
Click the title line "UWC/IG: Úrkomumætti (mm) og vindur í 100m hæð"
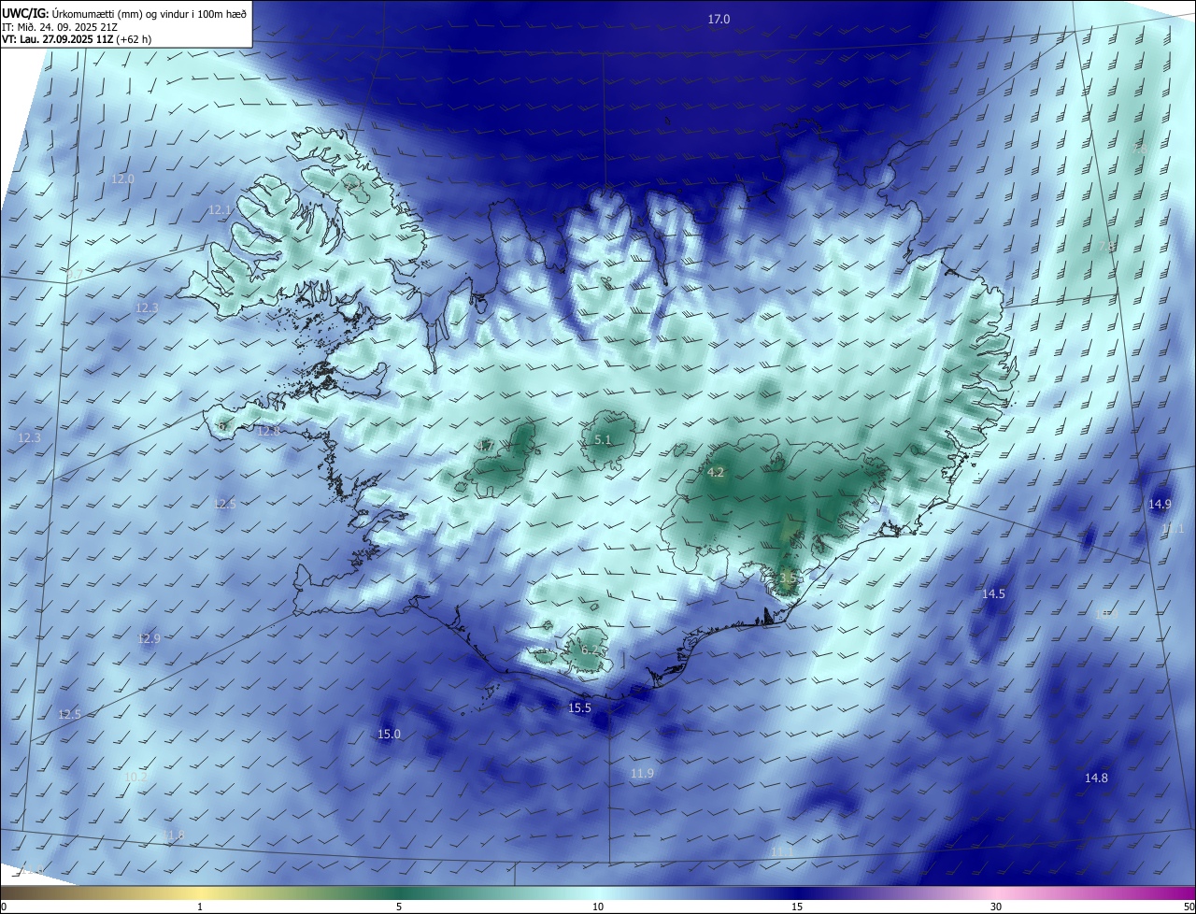tap(124, 13)
